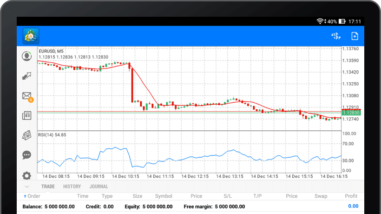381x214 pixels.
Task: Collapse the trade panel with chevron
Action: tap(27, 187)
